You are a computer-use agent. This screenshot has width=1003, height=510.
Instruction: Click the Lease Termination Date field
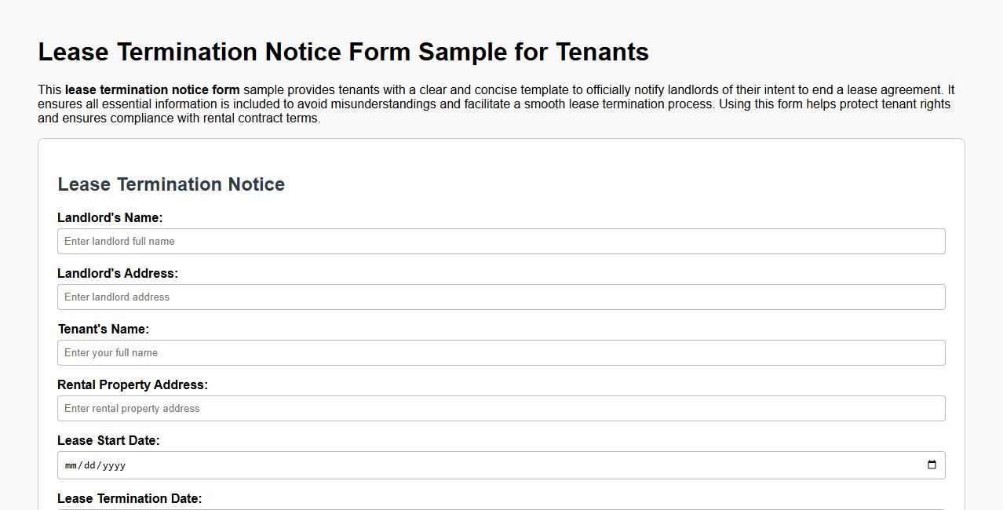(501, 508)
